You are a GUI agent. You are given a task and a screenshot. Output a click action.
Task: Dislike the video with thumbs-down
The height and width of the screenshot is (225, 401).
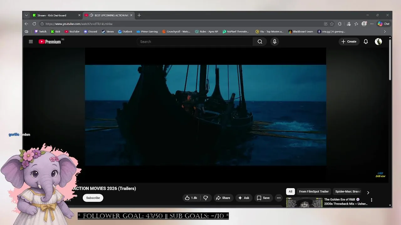coord(206,198)
